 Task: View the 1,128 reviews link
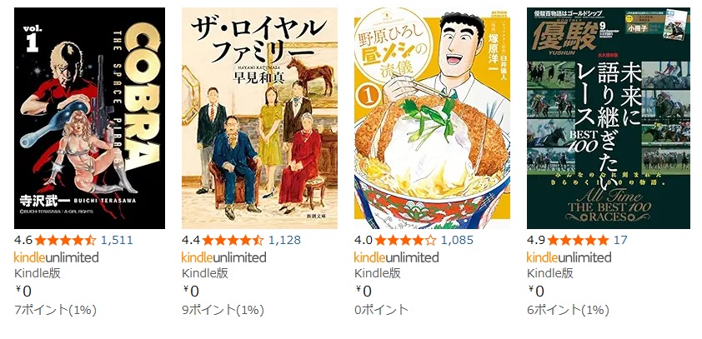click(x=285, y=240)
